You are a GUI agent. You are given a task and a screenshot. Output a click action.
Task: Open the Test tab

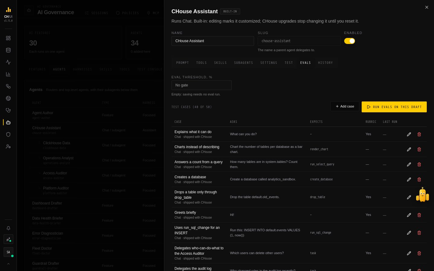point(289,63)
